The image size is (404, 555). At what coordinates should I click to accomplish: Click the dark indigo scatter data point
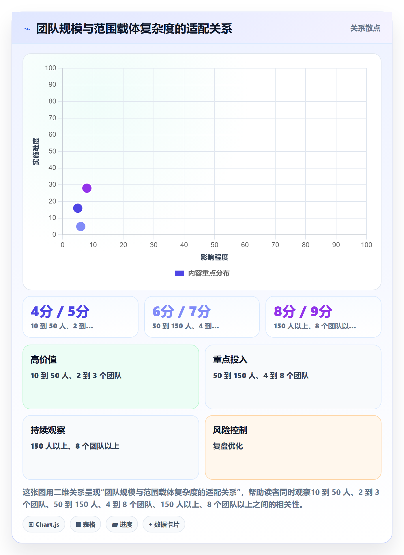click(78, 208)
